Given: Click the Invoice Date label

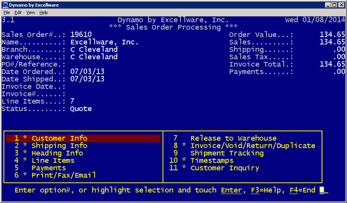Looking at the screenshot, I should pyautogui.click(x=34, y=87).
